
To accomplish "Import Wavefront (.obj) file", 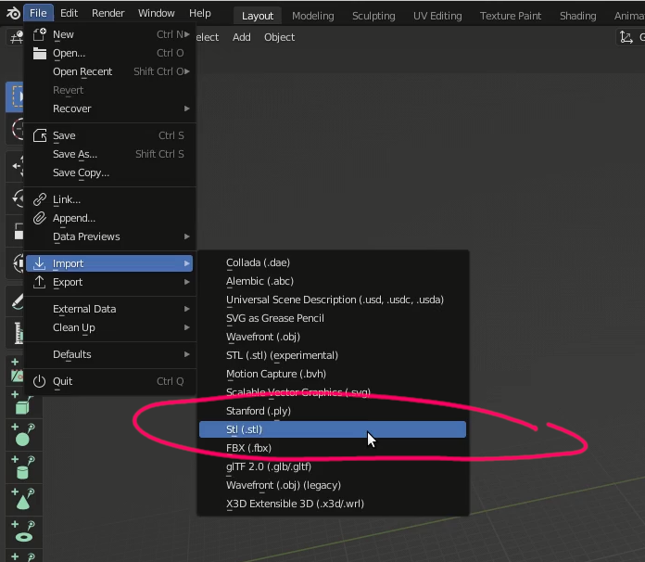I will 333,337.
